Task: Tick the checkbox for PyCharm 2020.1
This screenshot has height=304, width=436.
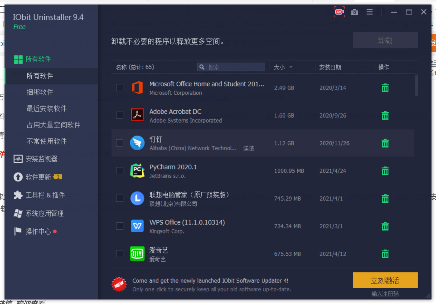Action: 120,171
